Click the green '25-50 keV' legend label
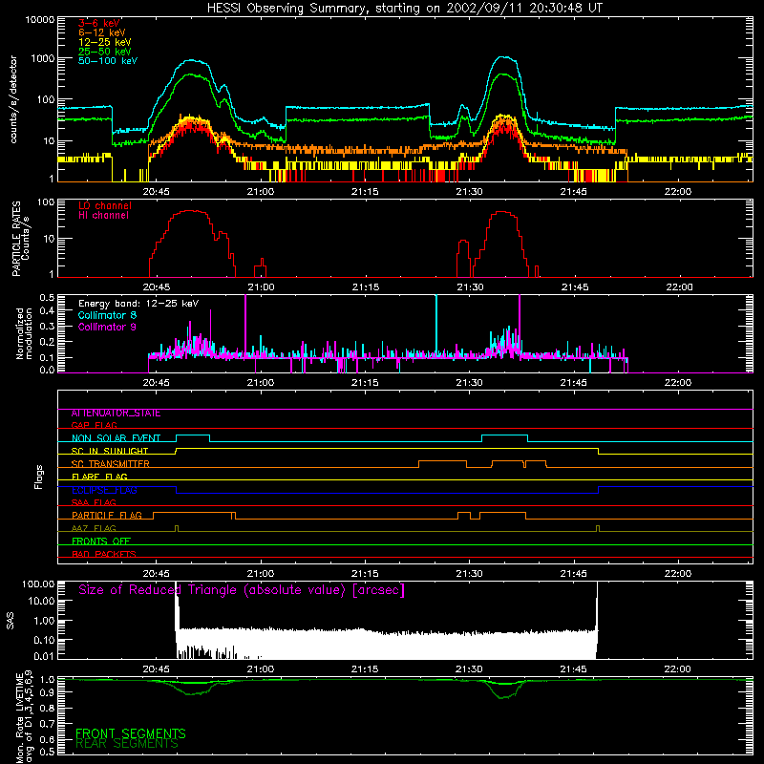 (105, 52)
